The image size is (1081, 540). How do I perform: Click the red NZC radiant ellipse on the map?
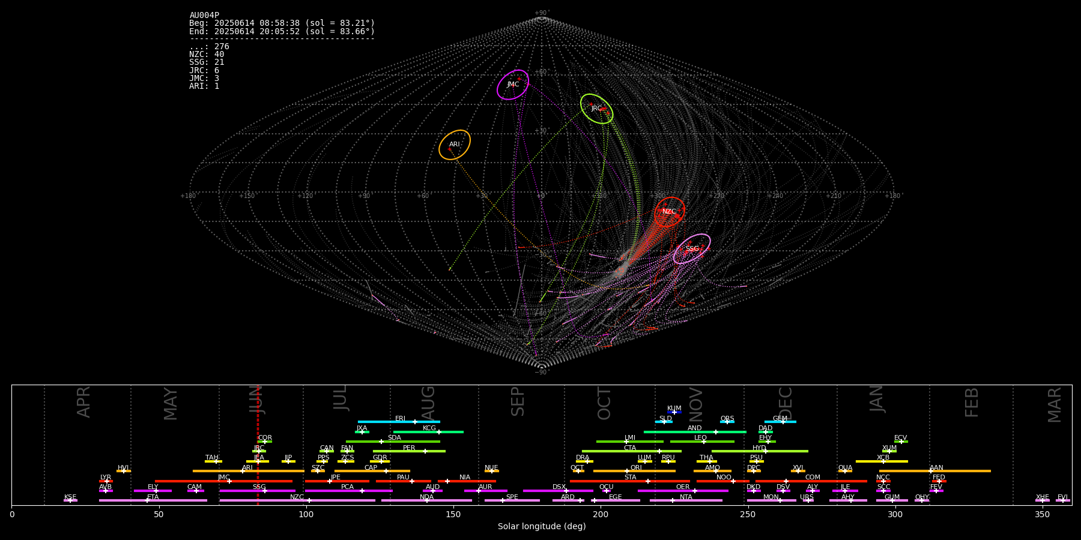(670, 212)
